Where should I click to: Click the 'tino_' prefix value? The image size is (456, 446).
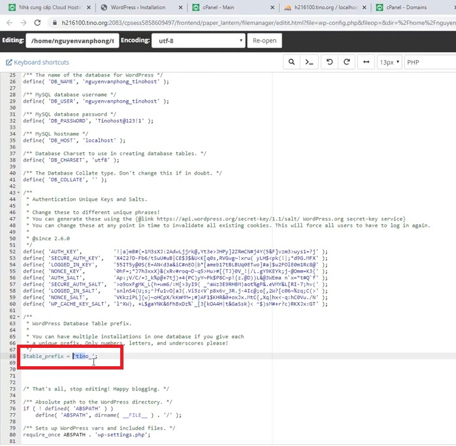84,356
